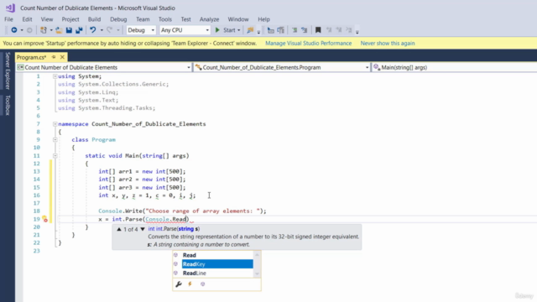
Task: Open the View menu
Action: [x=47, y=19]
